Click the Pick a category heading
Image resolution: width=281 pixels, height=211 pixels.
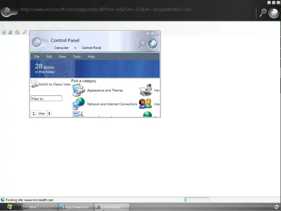tap(84, 81)
